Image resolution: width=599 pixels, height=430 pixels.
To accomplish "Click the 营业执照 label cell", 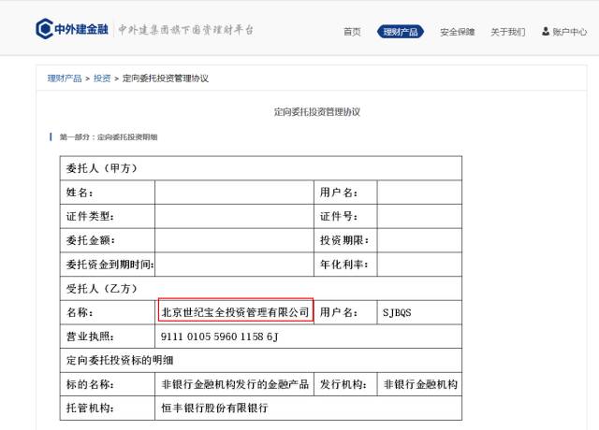I will click(x=108, y=337).
